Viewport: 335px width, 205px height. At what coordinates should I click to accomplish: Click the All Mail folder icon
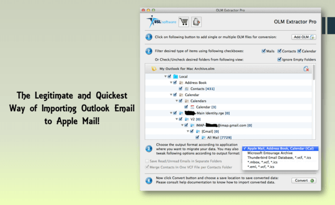(x=203, y=138)
